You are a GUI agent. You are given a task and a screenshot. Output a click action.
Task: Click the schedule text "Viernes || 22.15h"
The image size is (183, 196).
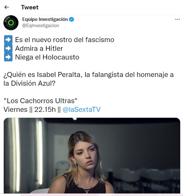(30, 109)
